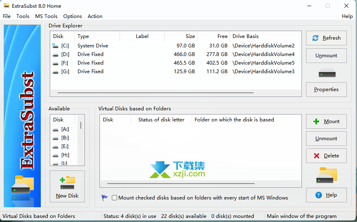Select available disk E: icon

(x=55, y=147)
